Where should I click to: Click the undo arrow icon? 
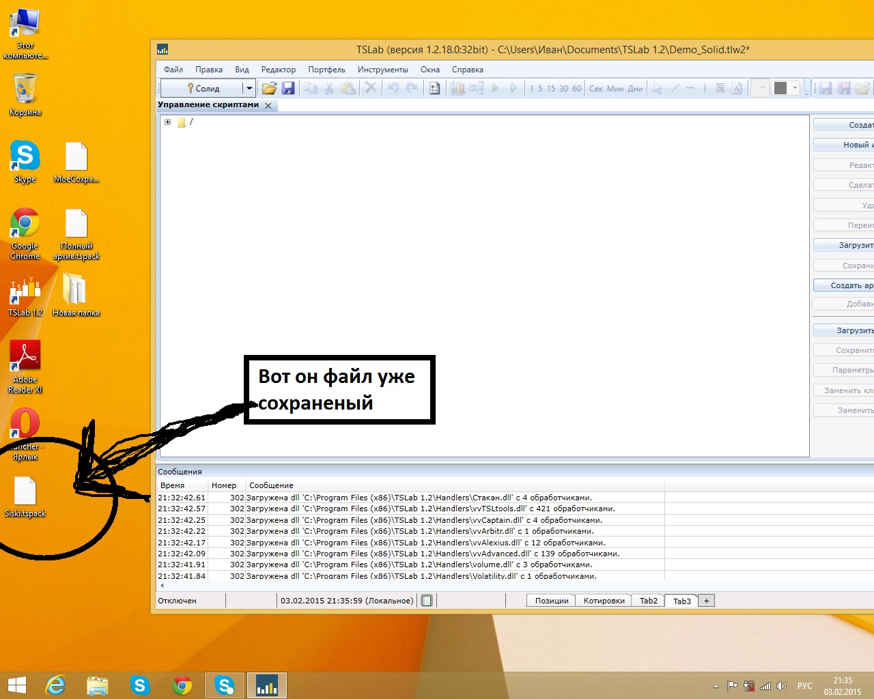[x=393, y=88]
